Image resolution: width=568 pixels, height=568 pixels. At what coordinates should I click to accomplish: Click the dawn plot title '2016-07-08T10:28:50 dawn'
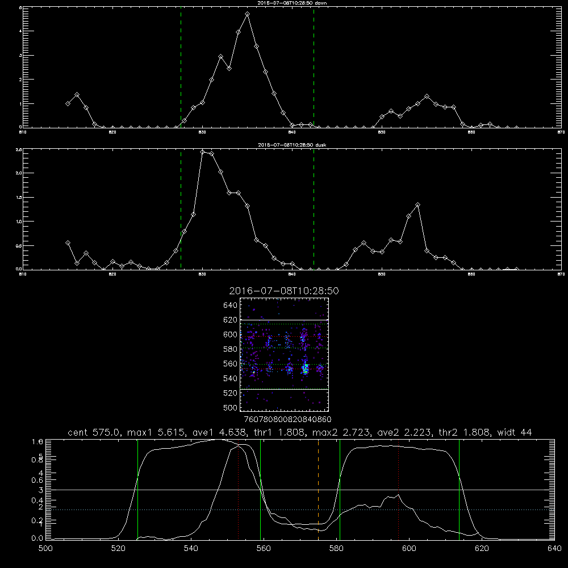tap(292, 3)
